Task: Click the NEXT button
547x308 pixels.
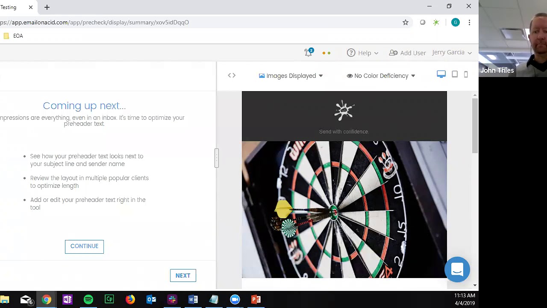Action: click(x=183, y=275)
